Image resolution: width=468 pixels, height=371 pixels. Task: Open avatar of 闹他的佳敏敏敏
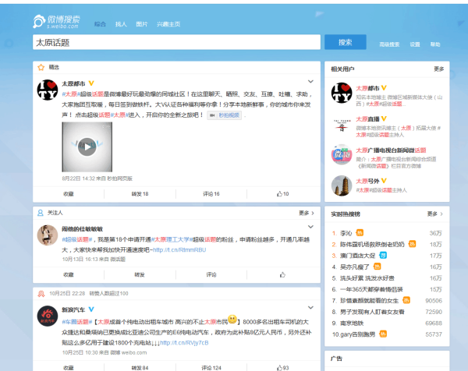click(48, 235)
